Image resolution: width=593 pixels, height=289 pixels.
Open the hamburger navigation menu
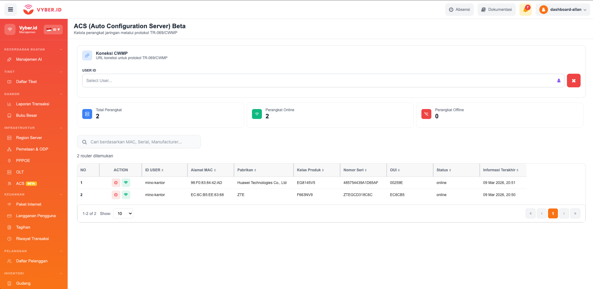tap(10, 9)
